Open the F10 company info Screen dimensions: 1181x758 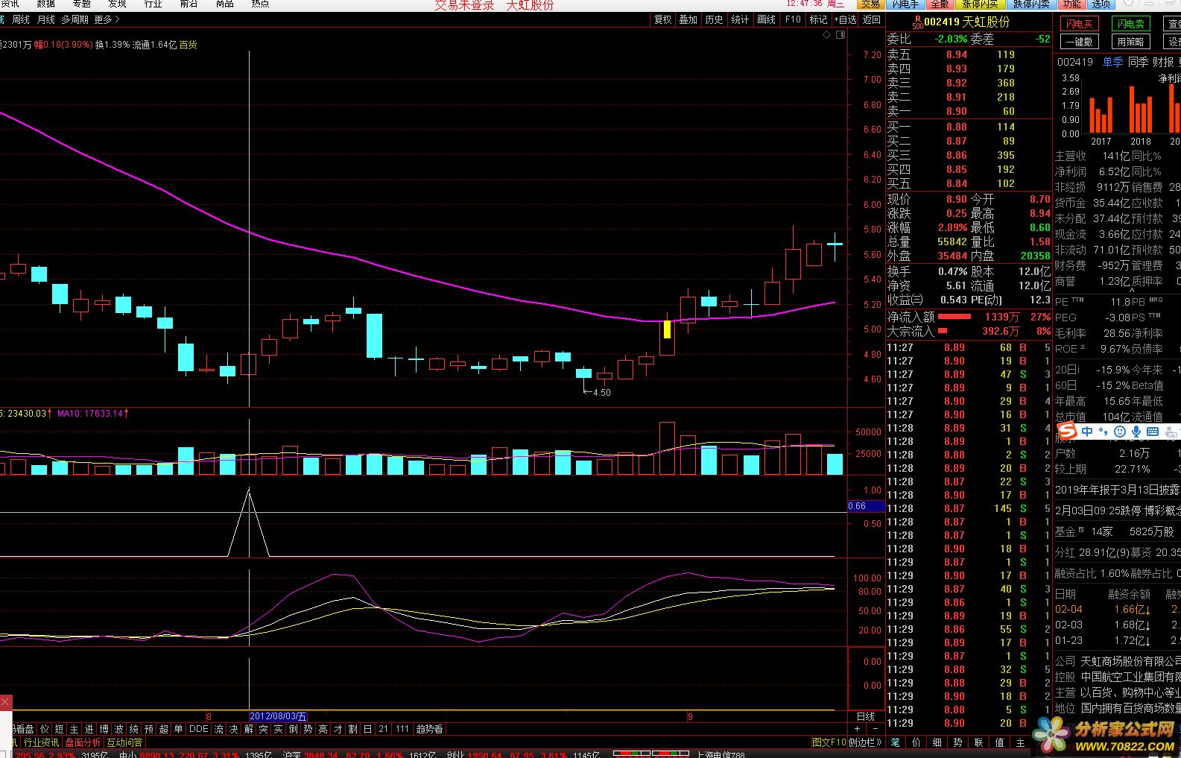pyautogui.click(x=792, y=19)
